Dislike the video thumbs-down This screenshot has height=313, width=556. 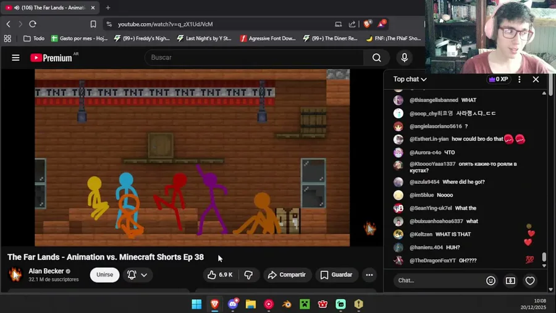point(248,275)
